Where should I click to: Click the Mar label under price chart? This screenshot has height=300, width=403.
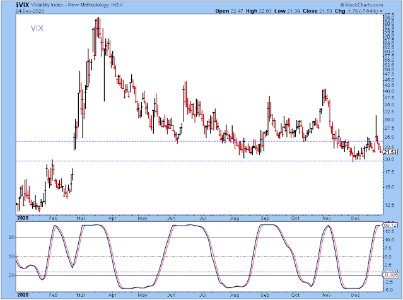(81, 218)
